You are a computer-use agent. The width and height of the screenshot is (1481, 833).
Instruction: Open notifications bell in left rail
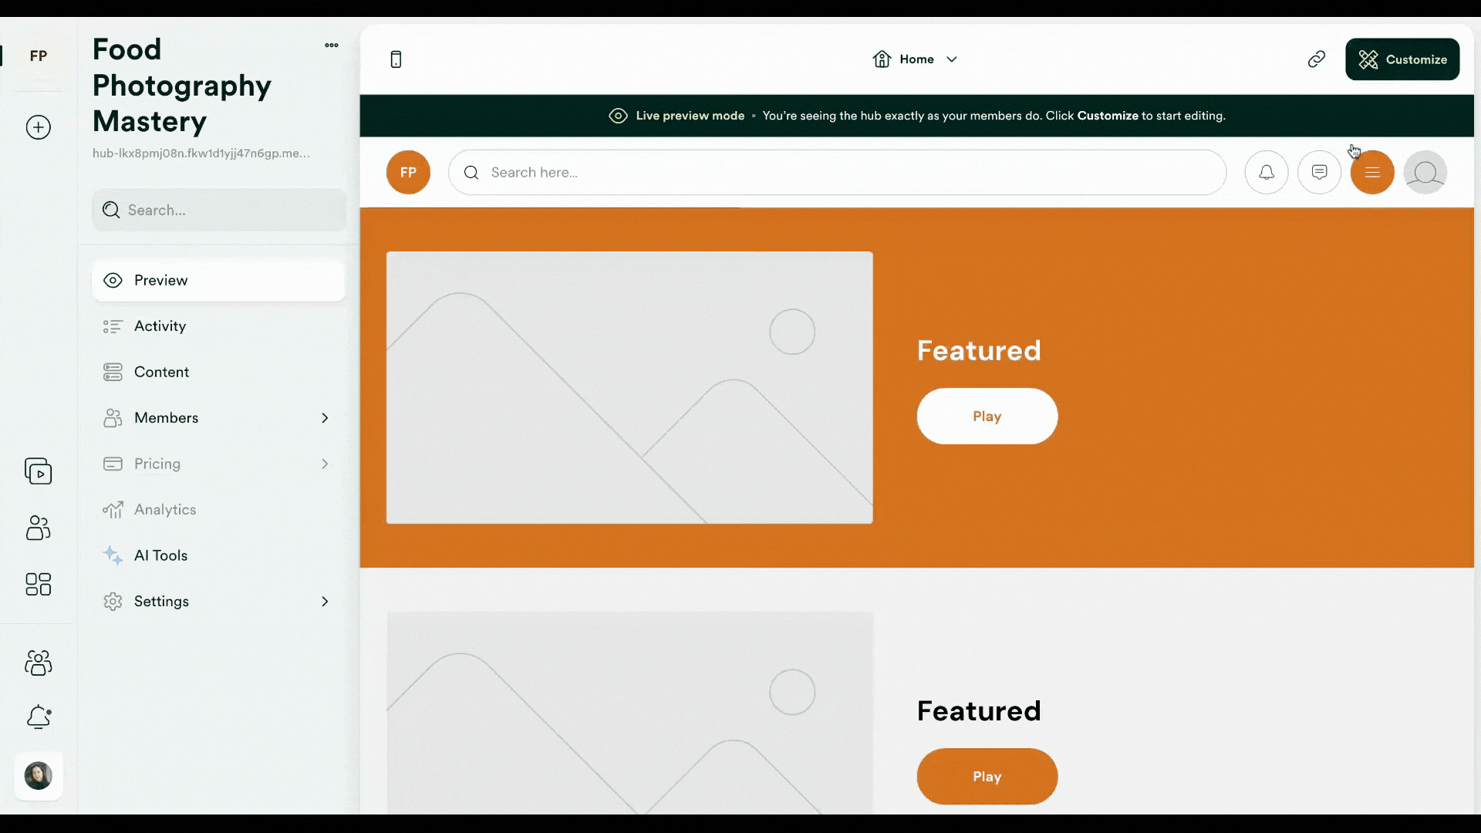tap(38, 717)
